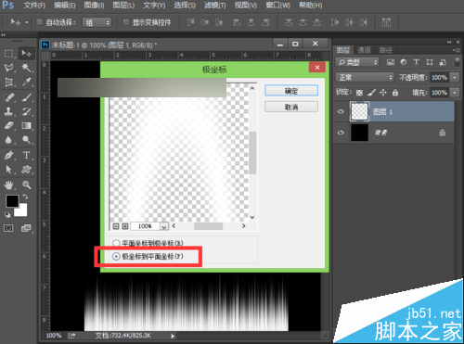Close the 极坐标 dialog
The width and height of the screenshot is (464, 344).
tap(317, 68)
